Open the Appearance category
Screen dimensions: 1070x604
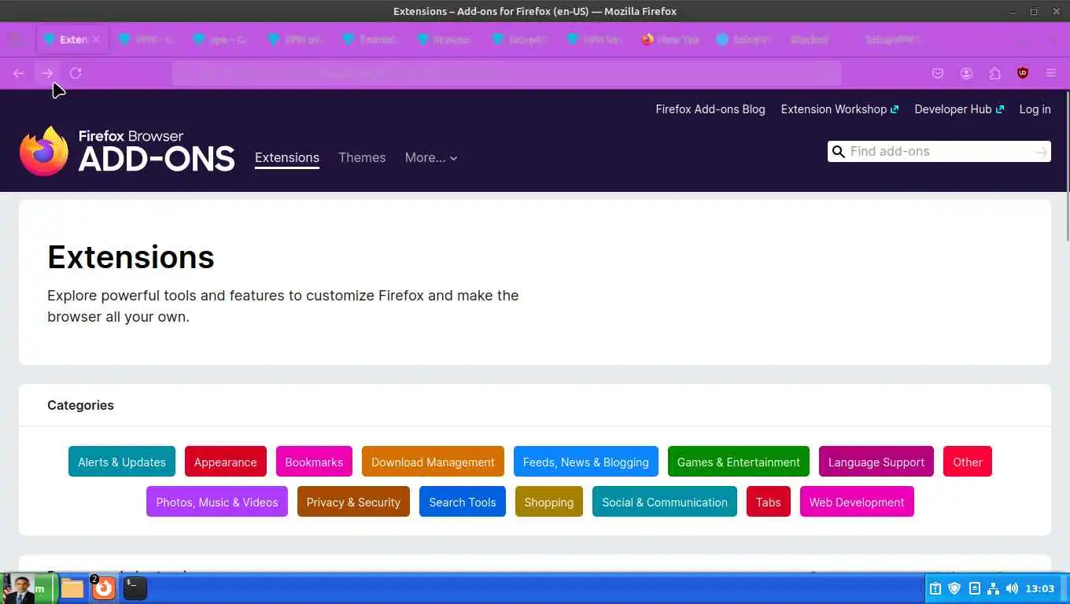pos(226,462)
